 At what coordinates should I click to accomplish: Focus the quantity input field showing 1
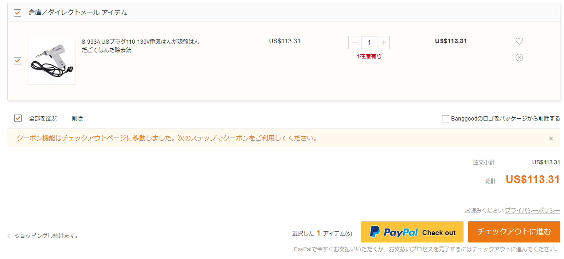click(x=369, y=43)
